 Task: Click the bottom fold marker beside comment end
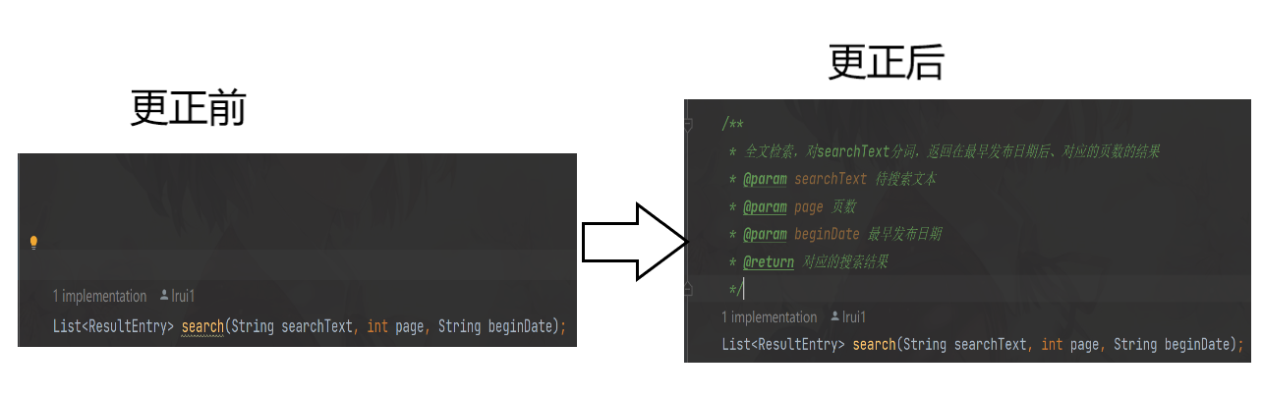pos(688,289)
